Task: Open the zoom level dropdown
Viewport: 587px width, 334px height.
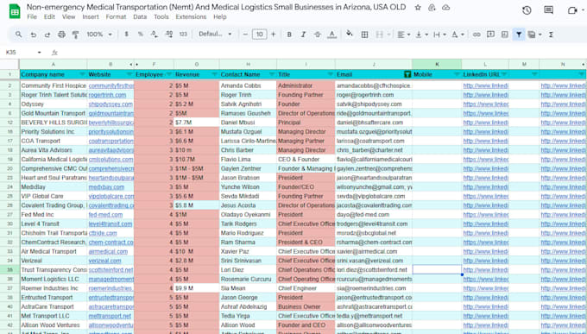Action: click(99, 35)
